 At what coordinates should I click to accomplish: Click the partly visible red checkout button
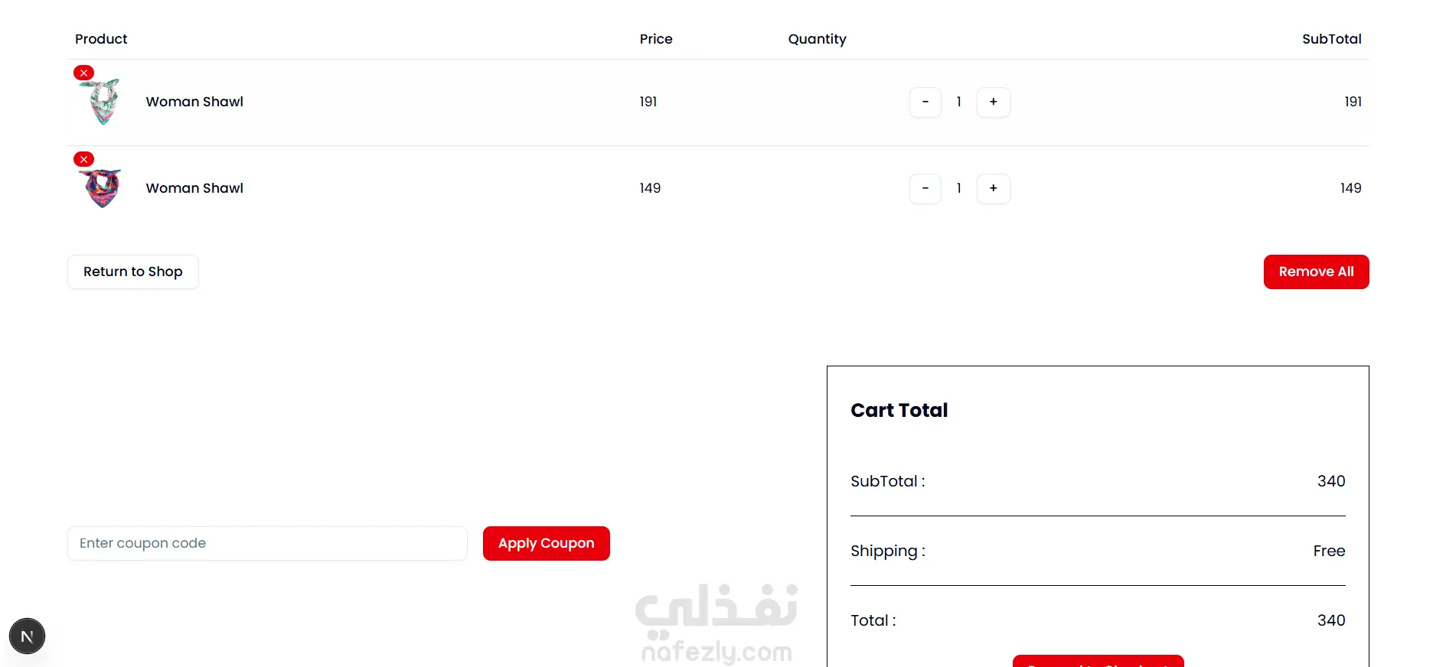click(x=1098, y=662)
